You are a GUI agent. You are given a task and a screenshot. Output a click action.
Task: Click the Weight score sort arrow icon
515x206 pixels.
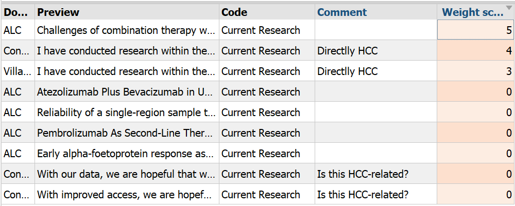tap(509, 8)
